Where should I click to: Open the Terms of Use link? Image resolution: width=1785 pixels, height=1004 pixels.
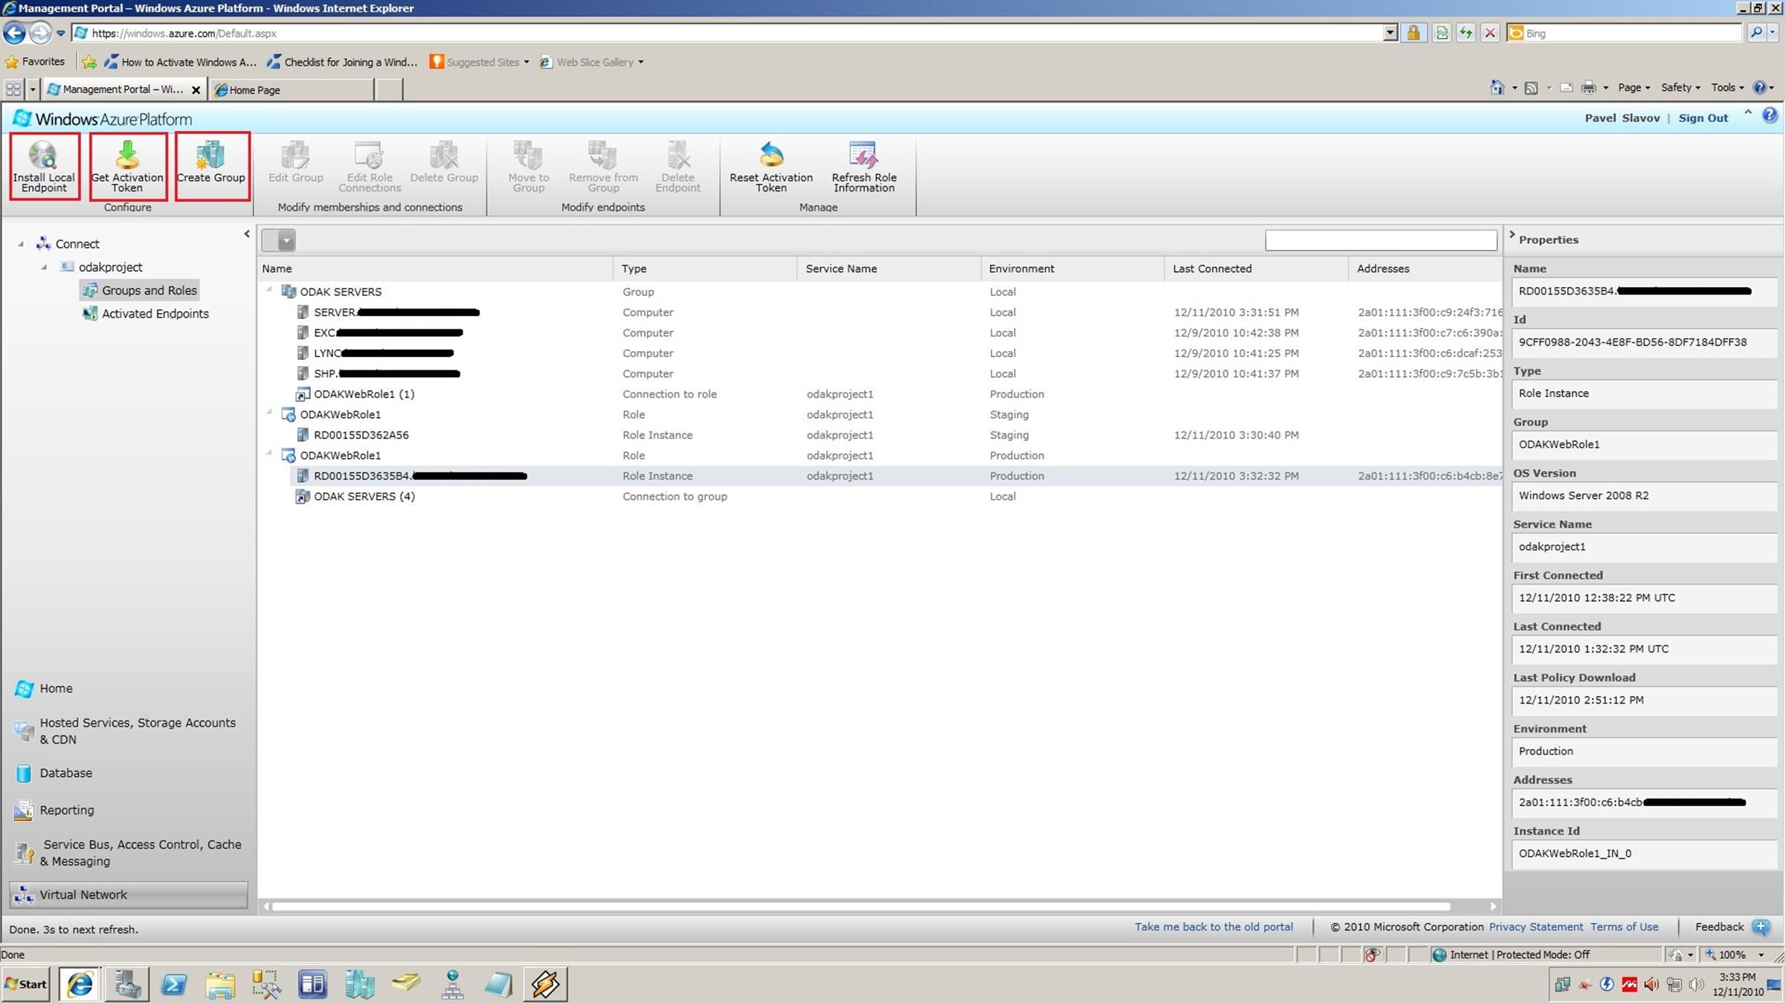pos(1624,927)
